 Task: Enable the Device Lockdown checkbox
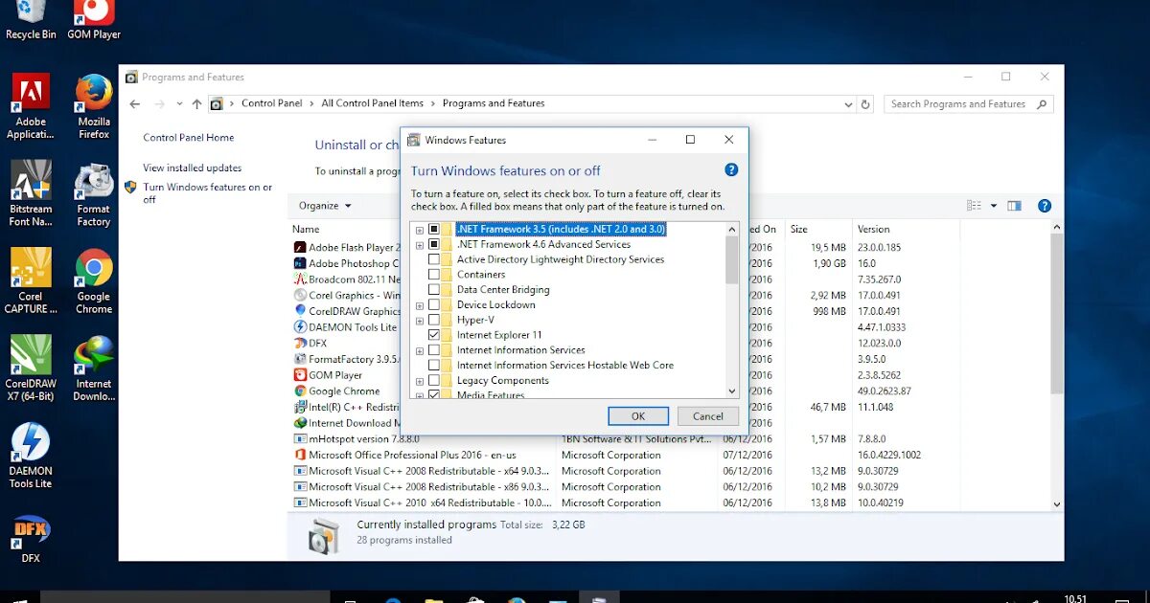434,305
